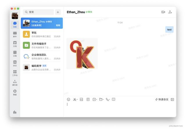Open the Contacts (通讯录) sidebar icon
This screenshot has width=186, height=130.
[15, 83]
